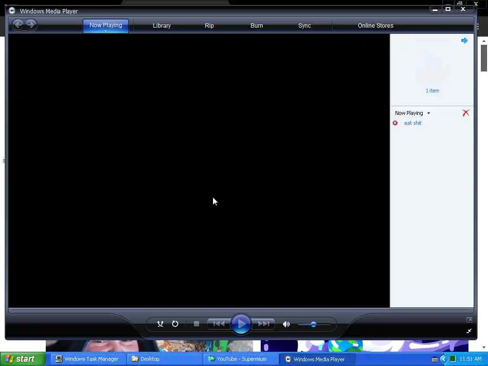
Task: Click the view full screen icon
Action: point(469,320)
